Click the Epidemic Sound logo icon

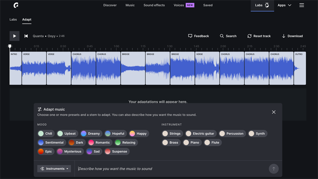coord(16,5)
